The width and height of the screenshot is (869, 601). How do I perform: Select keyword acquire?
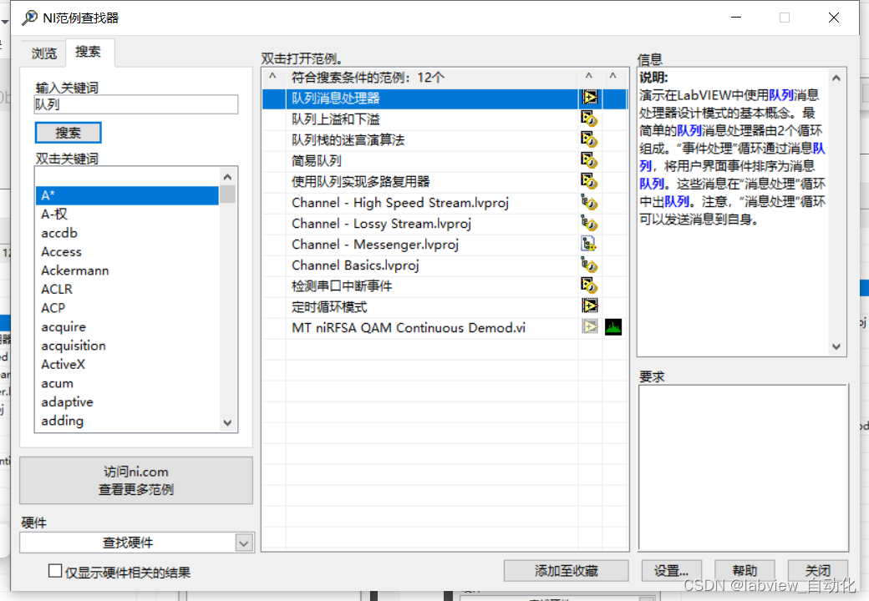(128, 327)
